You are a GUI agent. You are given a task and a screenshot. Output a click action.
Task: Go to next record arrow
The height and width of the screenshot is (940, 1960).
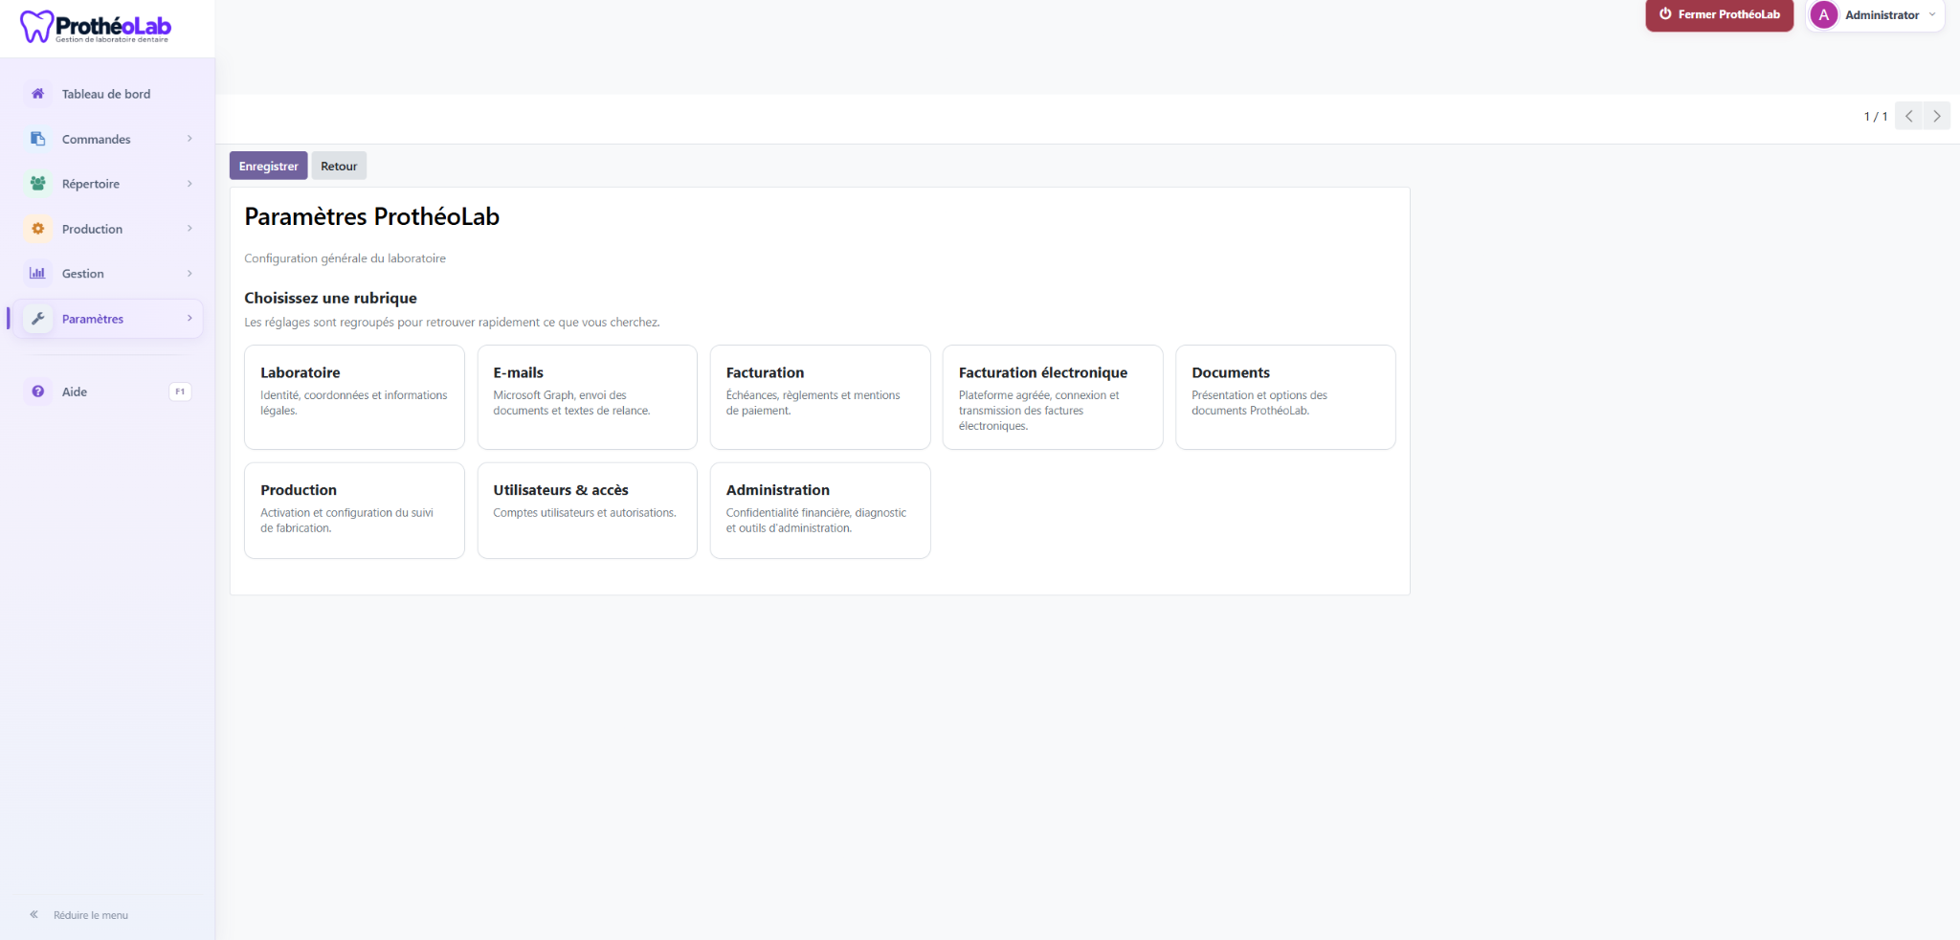pos(1937,116)
